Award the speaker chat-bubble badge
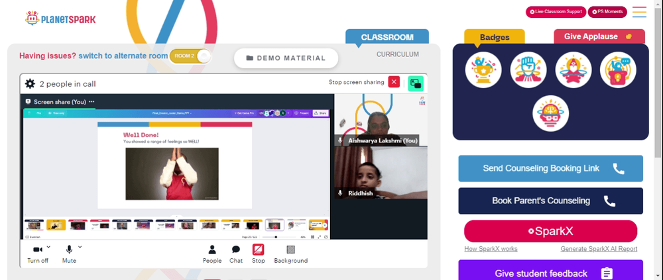 point(618,70)
